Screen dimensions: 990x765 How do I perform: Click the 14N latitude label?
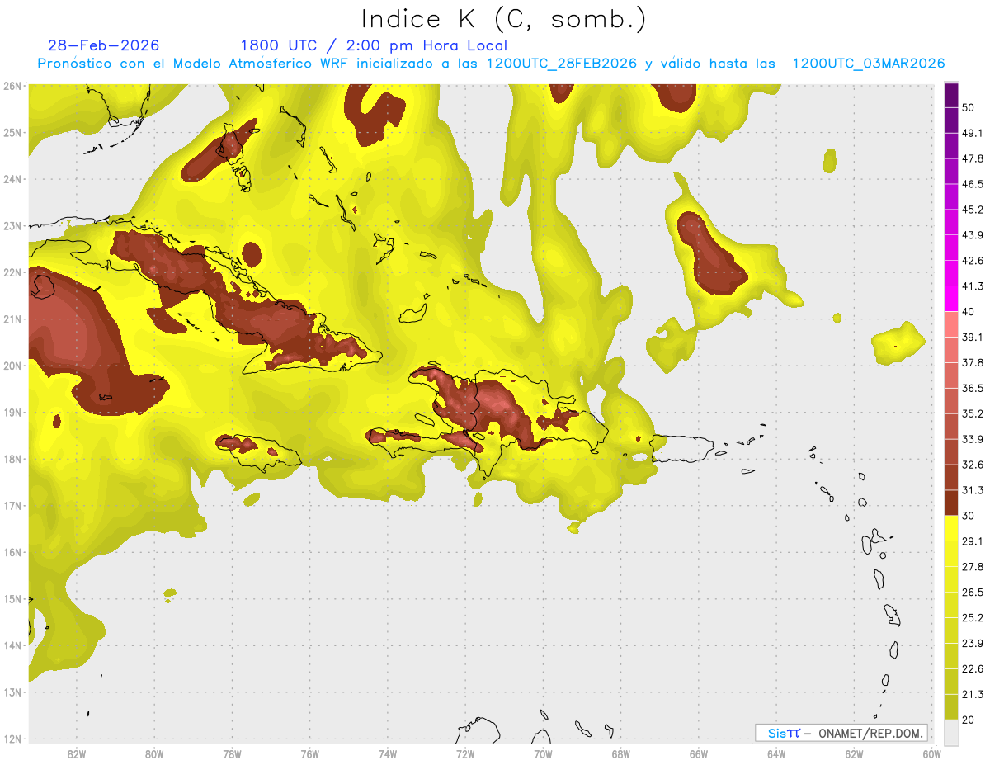click(12, 645)
